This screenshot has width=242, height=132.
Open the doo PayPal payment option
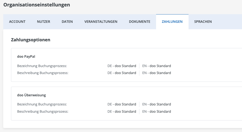[26, 57]
